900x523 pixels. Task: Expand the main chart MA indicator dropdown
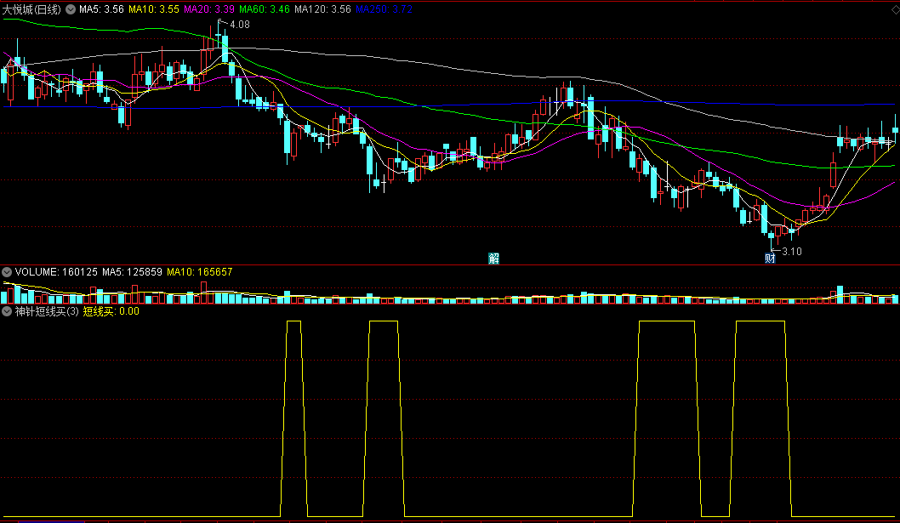coord(71,9)
